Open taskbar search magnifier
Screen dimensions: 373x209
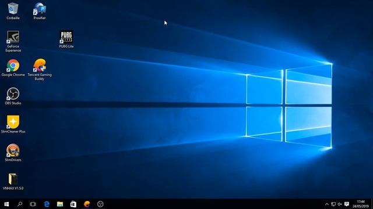[x=20, y=204]
